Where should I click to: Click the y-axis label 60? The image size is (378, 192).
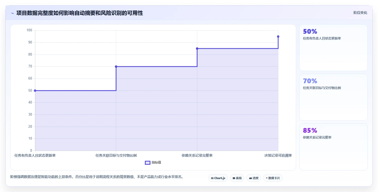(30, 78)
